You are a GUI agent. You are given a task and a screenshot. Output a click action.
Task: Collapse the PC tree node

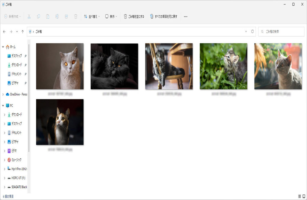click(3, 106)
